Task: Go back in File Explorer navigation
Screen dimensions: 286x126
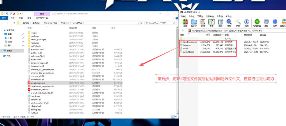Action: [2, 23]
